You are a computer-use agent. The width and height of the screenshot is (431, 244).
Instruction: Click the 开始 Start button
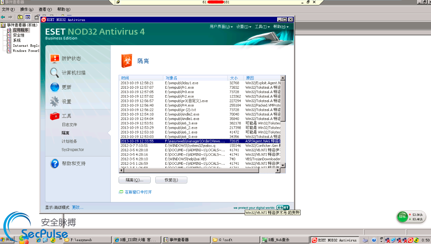(7, 240)
